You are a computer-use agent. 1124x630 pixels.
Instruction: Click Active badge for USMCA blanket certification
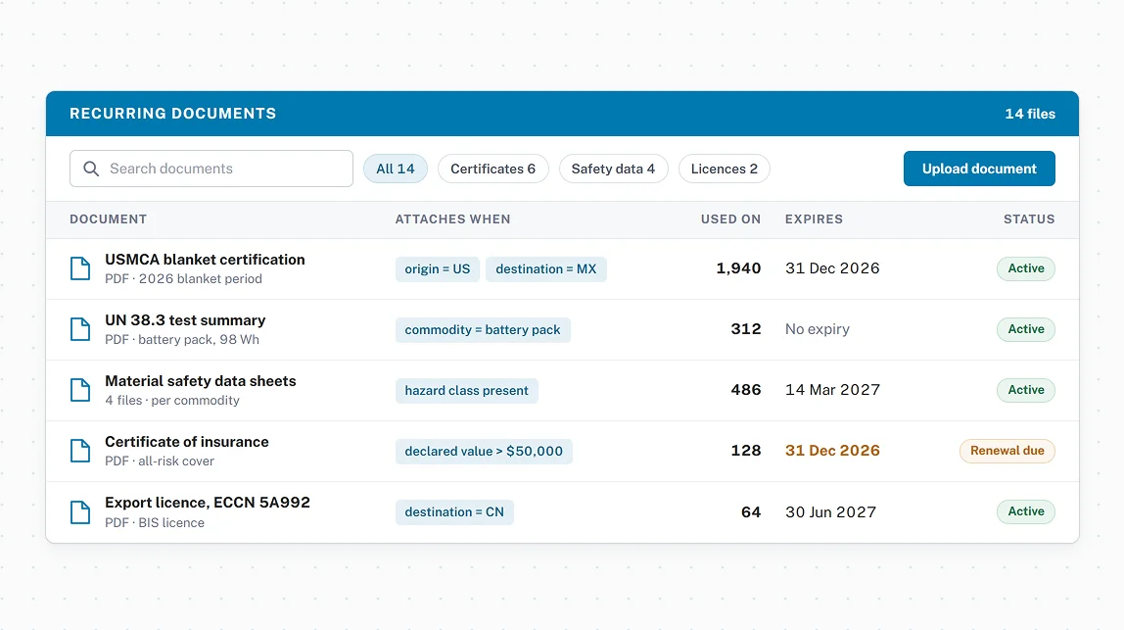click(x=1026, y=268)
